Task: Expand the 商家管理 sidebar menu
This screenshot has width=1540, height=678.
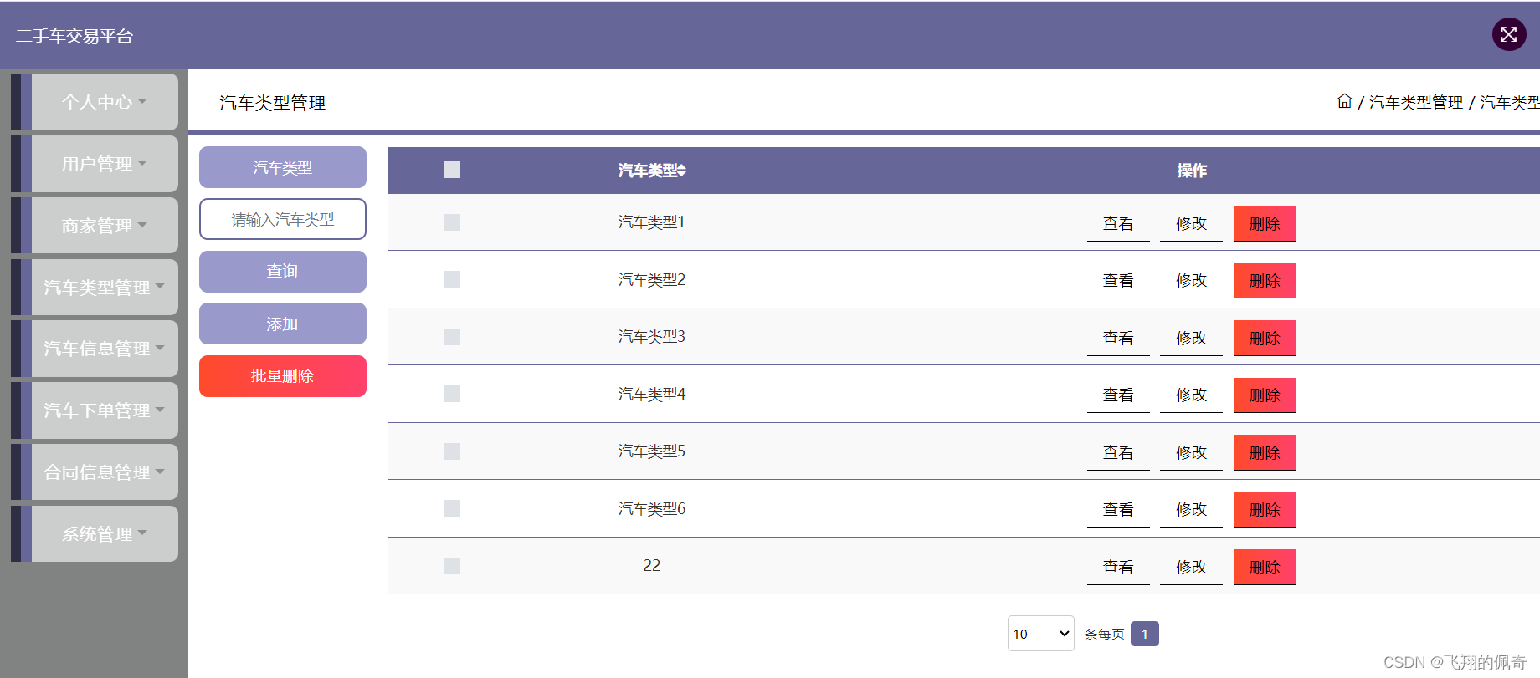Action: point(104,226)
